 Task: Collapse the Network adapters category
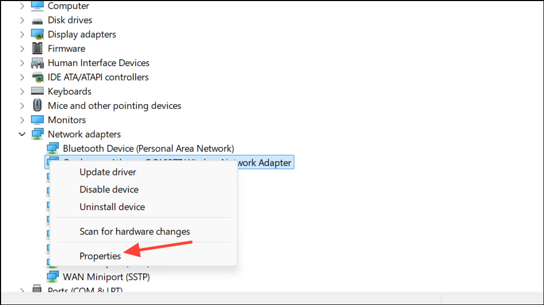coord(22,134)
